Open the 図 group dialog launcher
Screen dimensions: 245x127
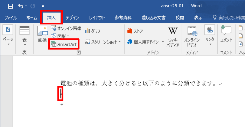(x=79, y=53)
